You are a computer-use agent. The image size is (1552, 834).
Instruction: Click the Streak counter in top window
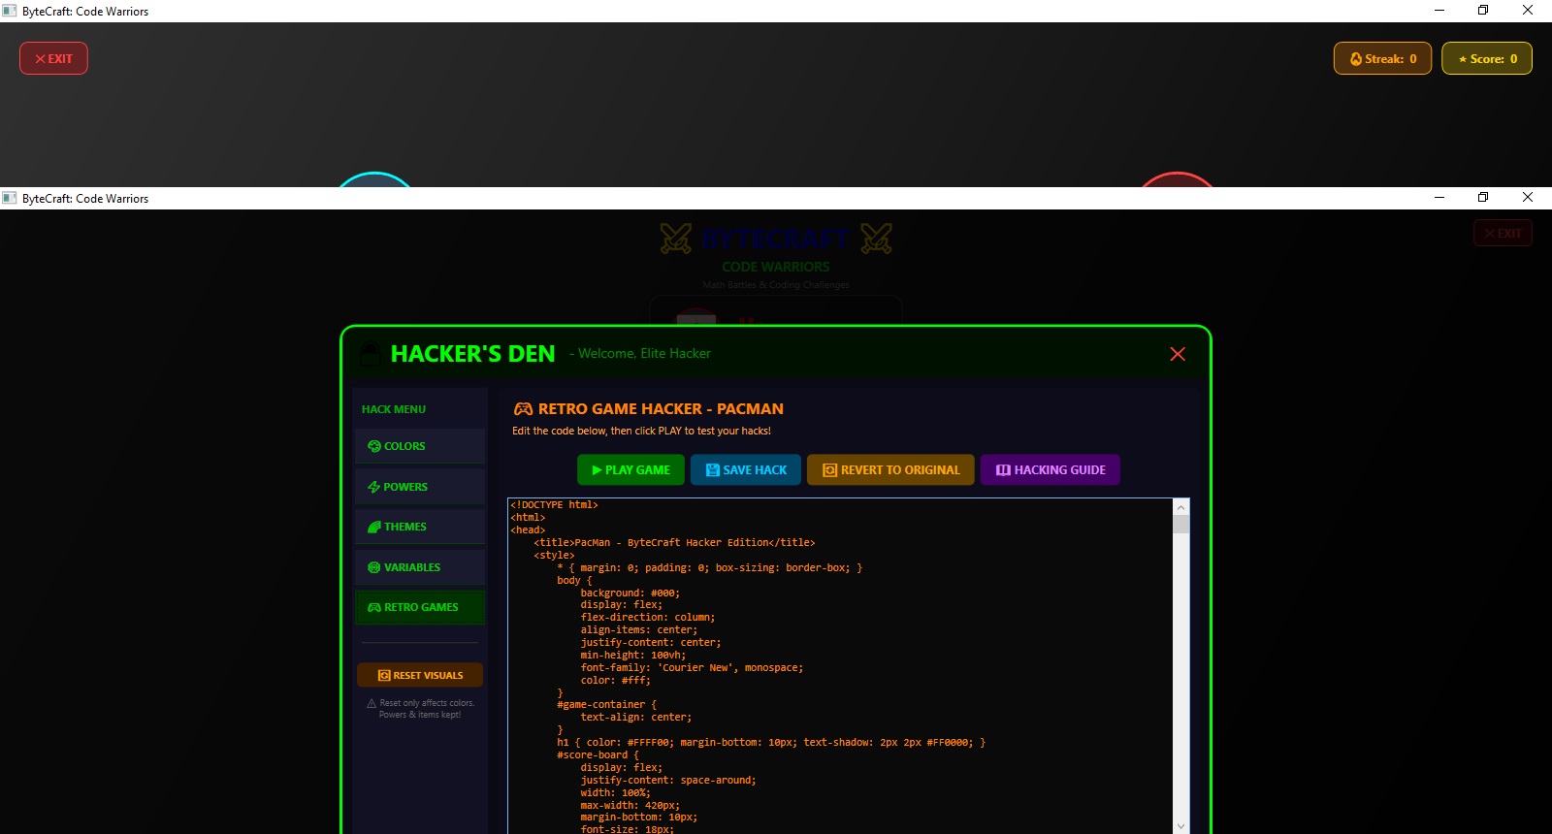(1382, 58)
